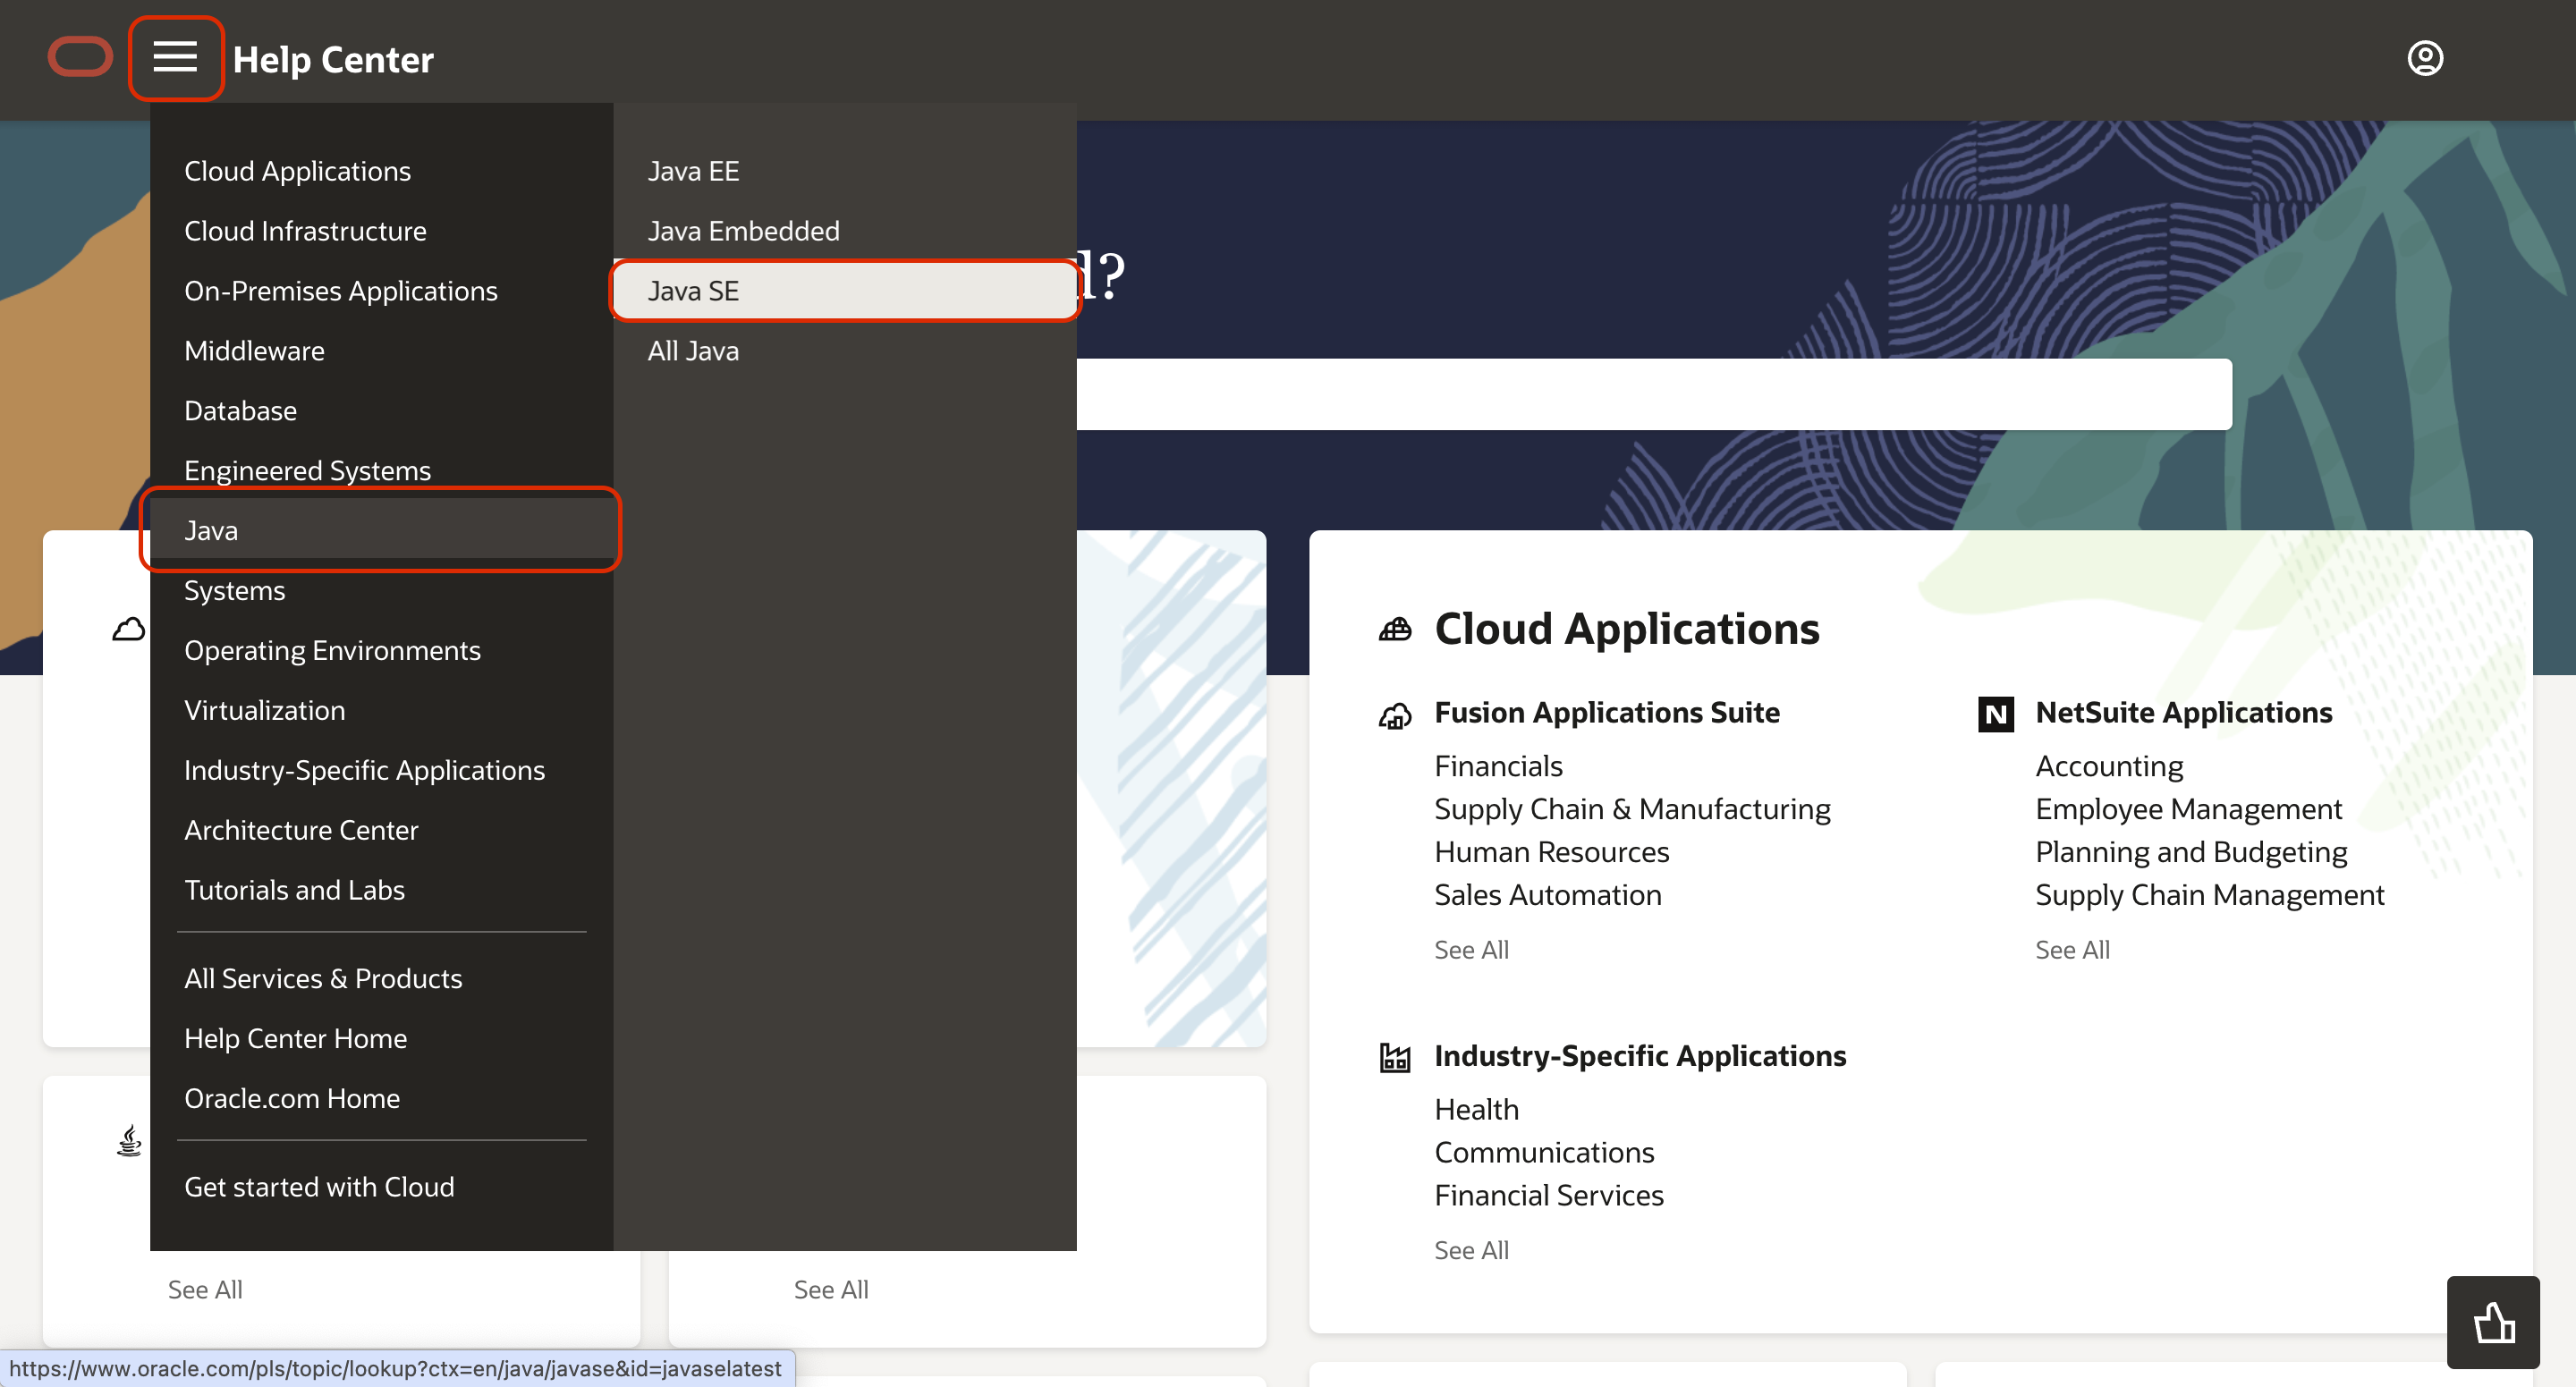2576x1387 pixels.
Task: Click the Cloud Applications heading icon
Action: coord(1395,629)
